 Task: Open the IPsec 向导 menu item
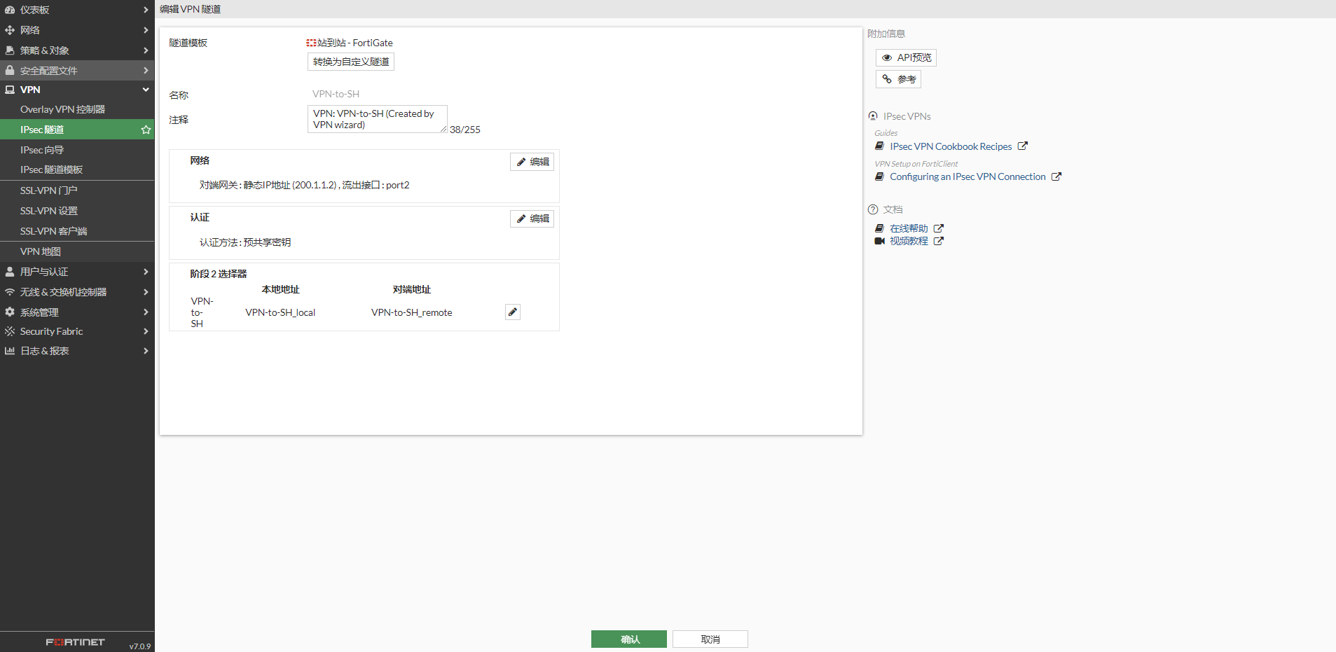pyautogui.click(x=42, y=150)
